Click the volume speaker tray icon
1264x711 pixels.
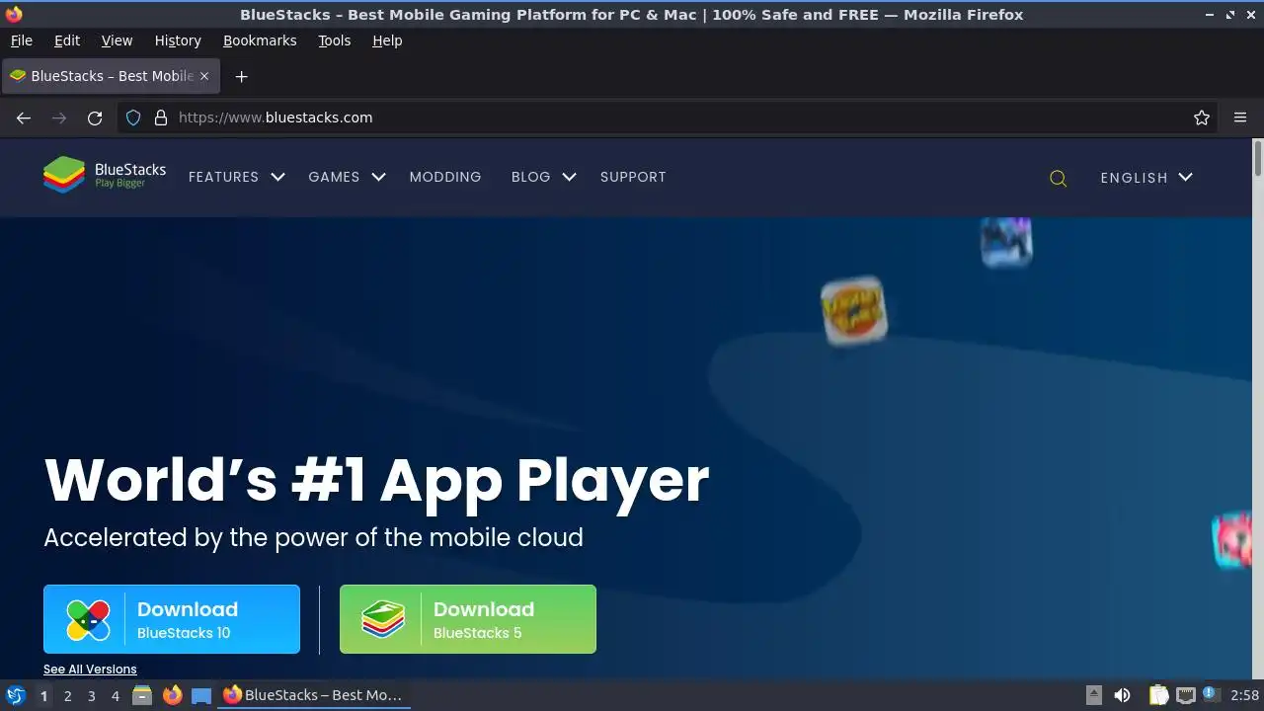1122,695
